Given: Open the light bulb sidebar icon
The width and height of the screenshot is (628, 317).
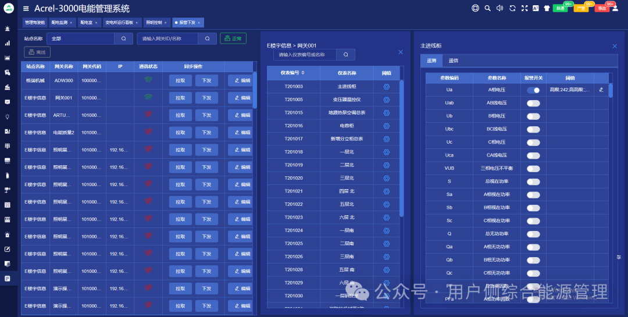Looking at the screenshot, I should tap(7, 116).
